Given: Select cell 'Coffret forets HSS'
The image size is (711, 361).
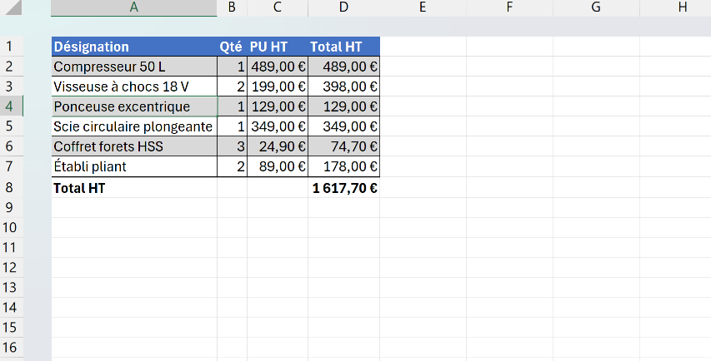Looking at the screenshot, I should [x=134, y=146].
